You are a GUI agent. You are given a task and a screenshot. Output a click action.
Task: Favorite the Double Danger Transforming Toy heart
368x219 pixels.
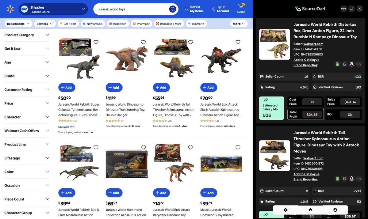point(143,42)
